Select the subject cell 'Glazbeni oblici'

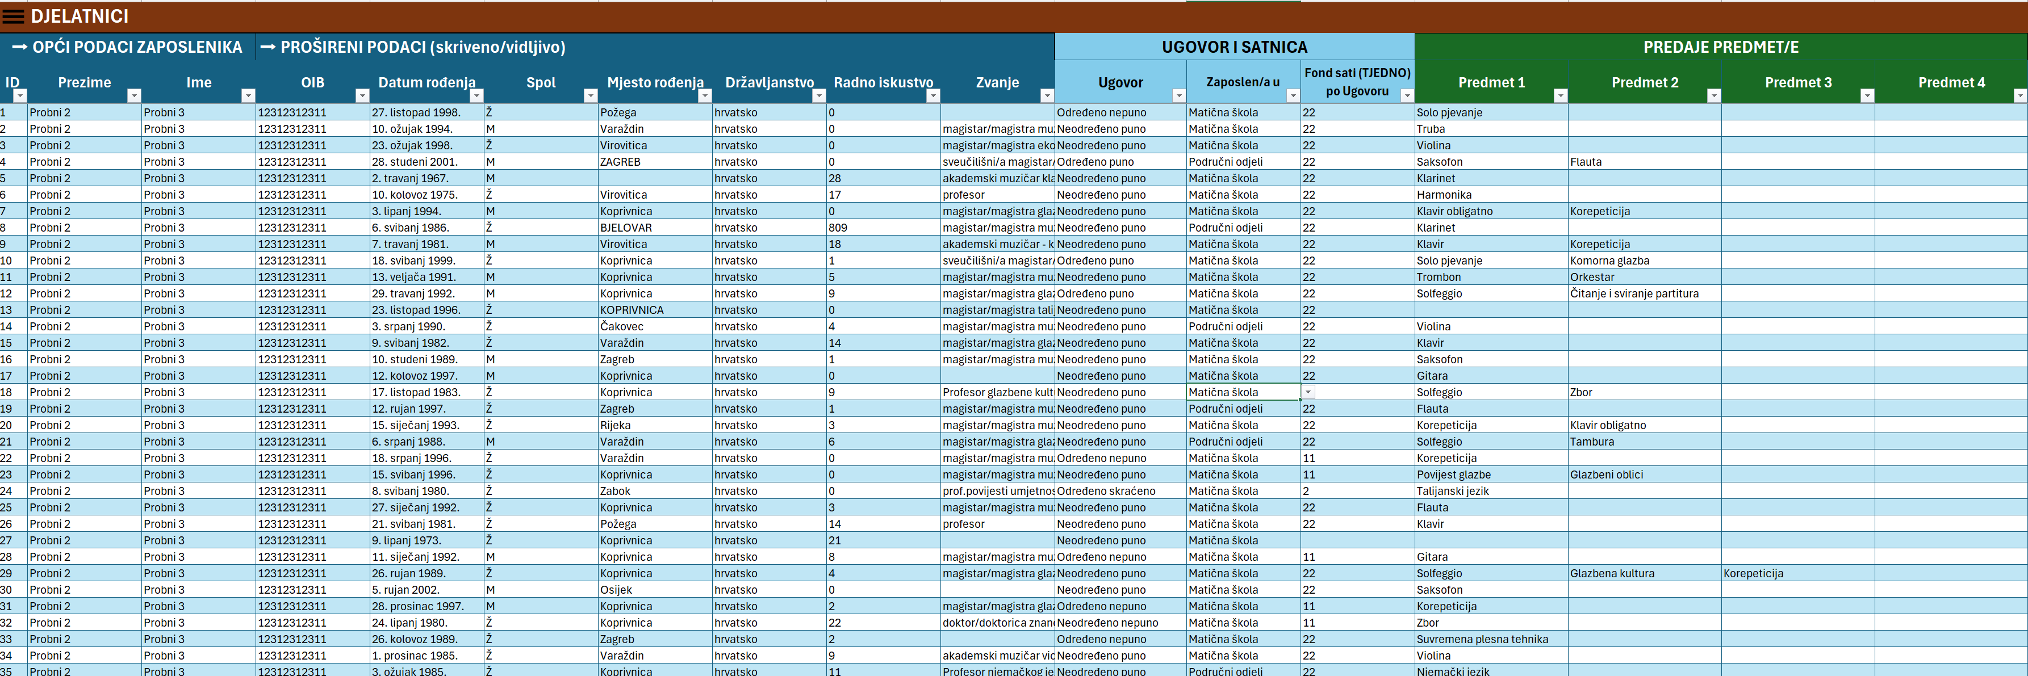[x=1645, y=475]
